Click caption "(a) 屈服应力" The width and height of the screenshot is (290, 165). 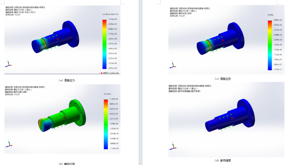67,80
